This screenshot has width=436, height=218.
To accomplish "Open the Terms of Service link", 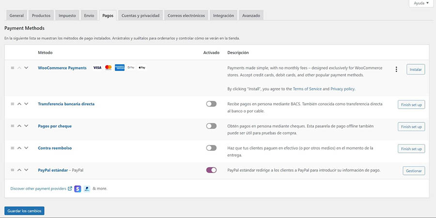I will click(x=307, y=89).
